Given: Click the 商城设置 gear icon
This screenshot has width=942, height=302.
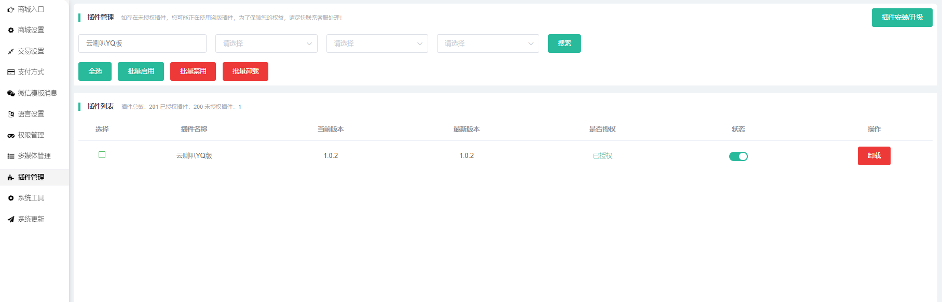Looking at the screenshot, I should pos(11,31).
